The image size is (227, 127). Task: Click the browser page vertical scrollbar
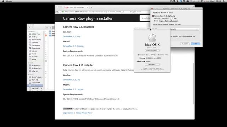pyautogui.click(x=194, y=84)
